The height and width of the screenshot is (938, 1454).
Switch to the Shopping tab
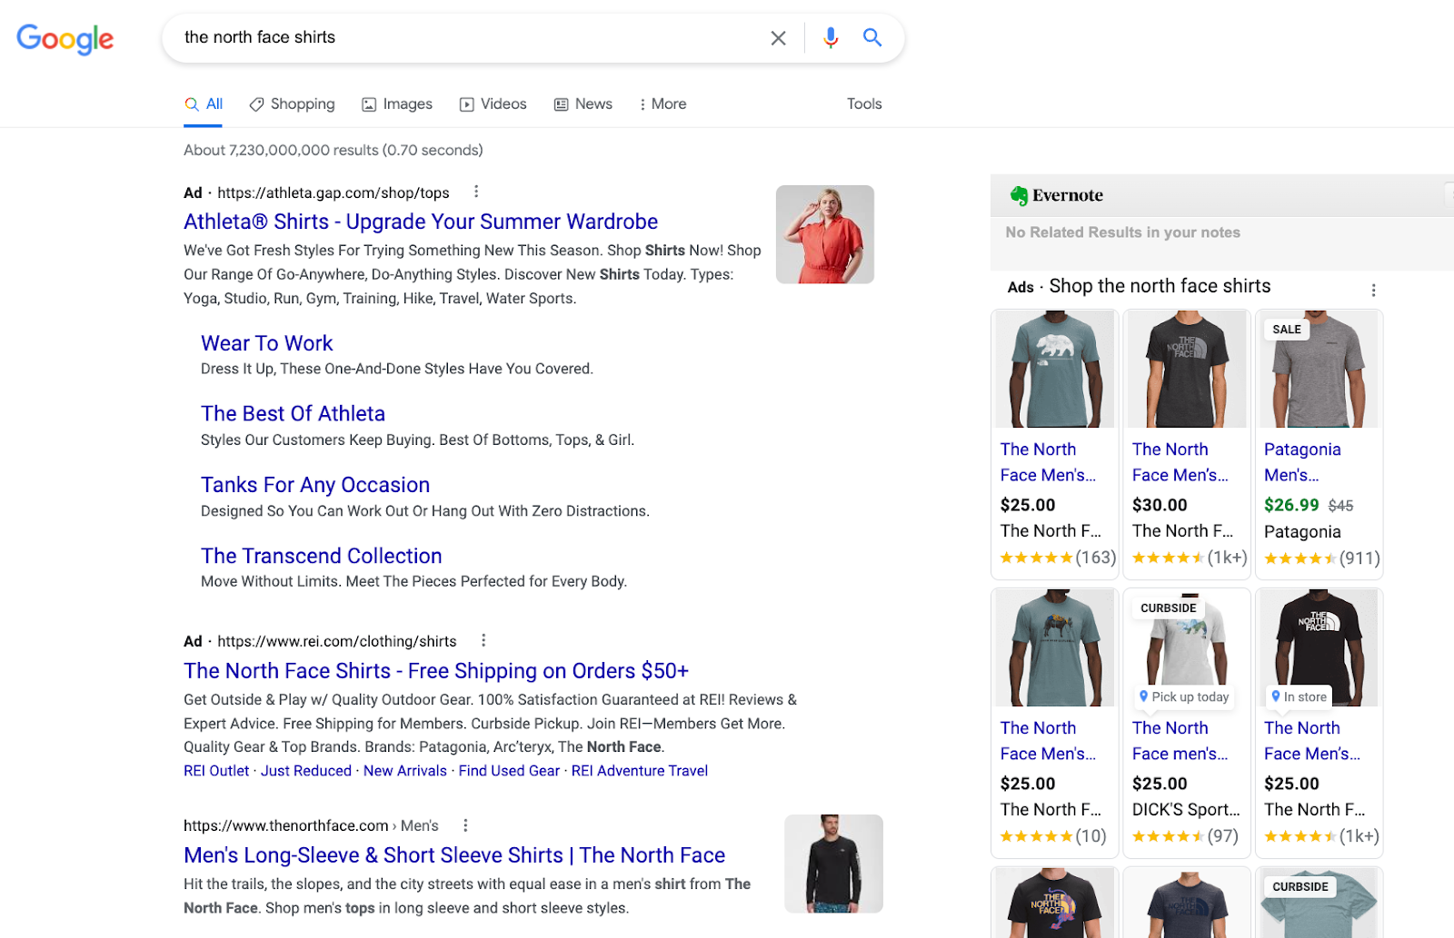coord(293,104)
